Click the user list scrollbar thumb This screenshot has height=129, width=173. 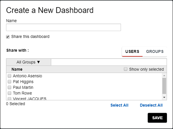click(164, 86)
